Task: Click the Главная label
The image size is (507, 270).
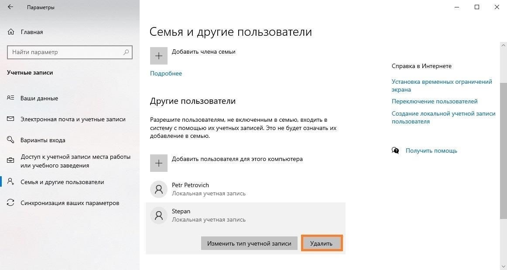Action: 32,32
